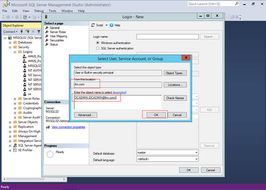Click the Advanced button
This screenshot has width=266, height=190.
pos(86,115)
